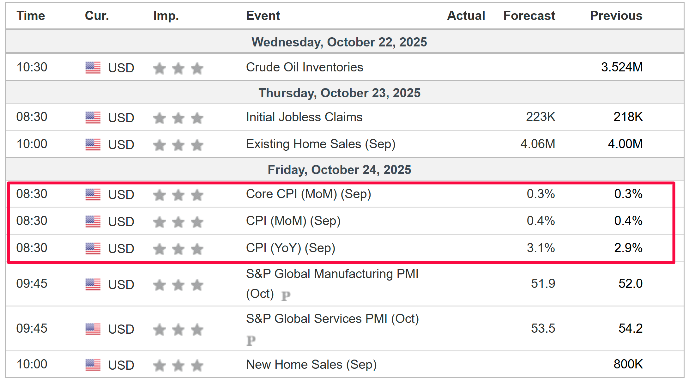Open the S&P Global Services PMI event
This screenshot has width=689, height=382.
(332, 319)
